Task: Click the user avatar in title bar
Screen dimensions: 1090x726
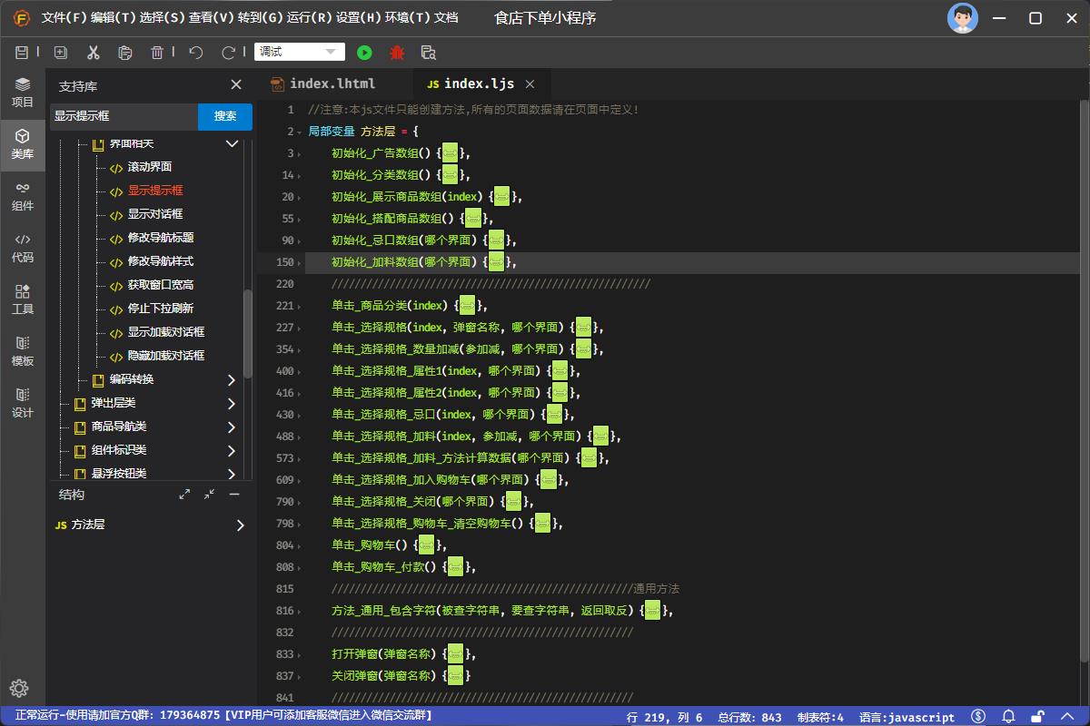Action: 963,18
